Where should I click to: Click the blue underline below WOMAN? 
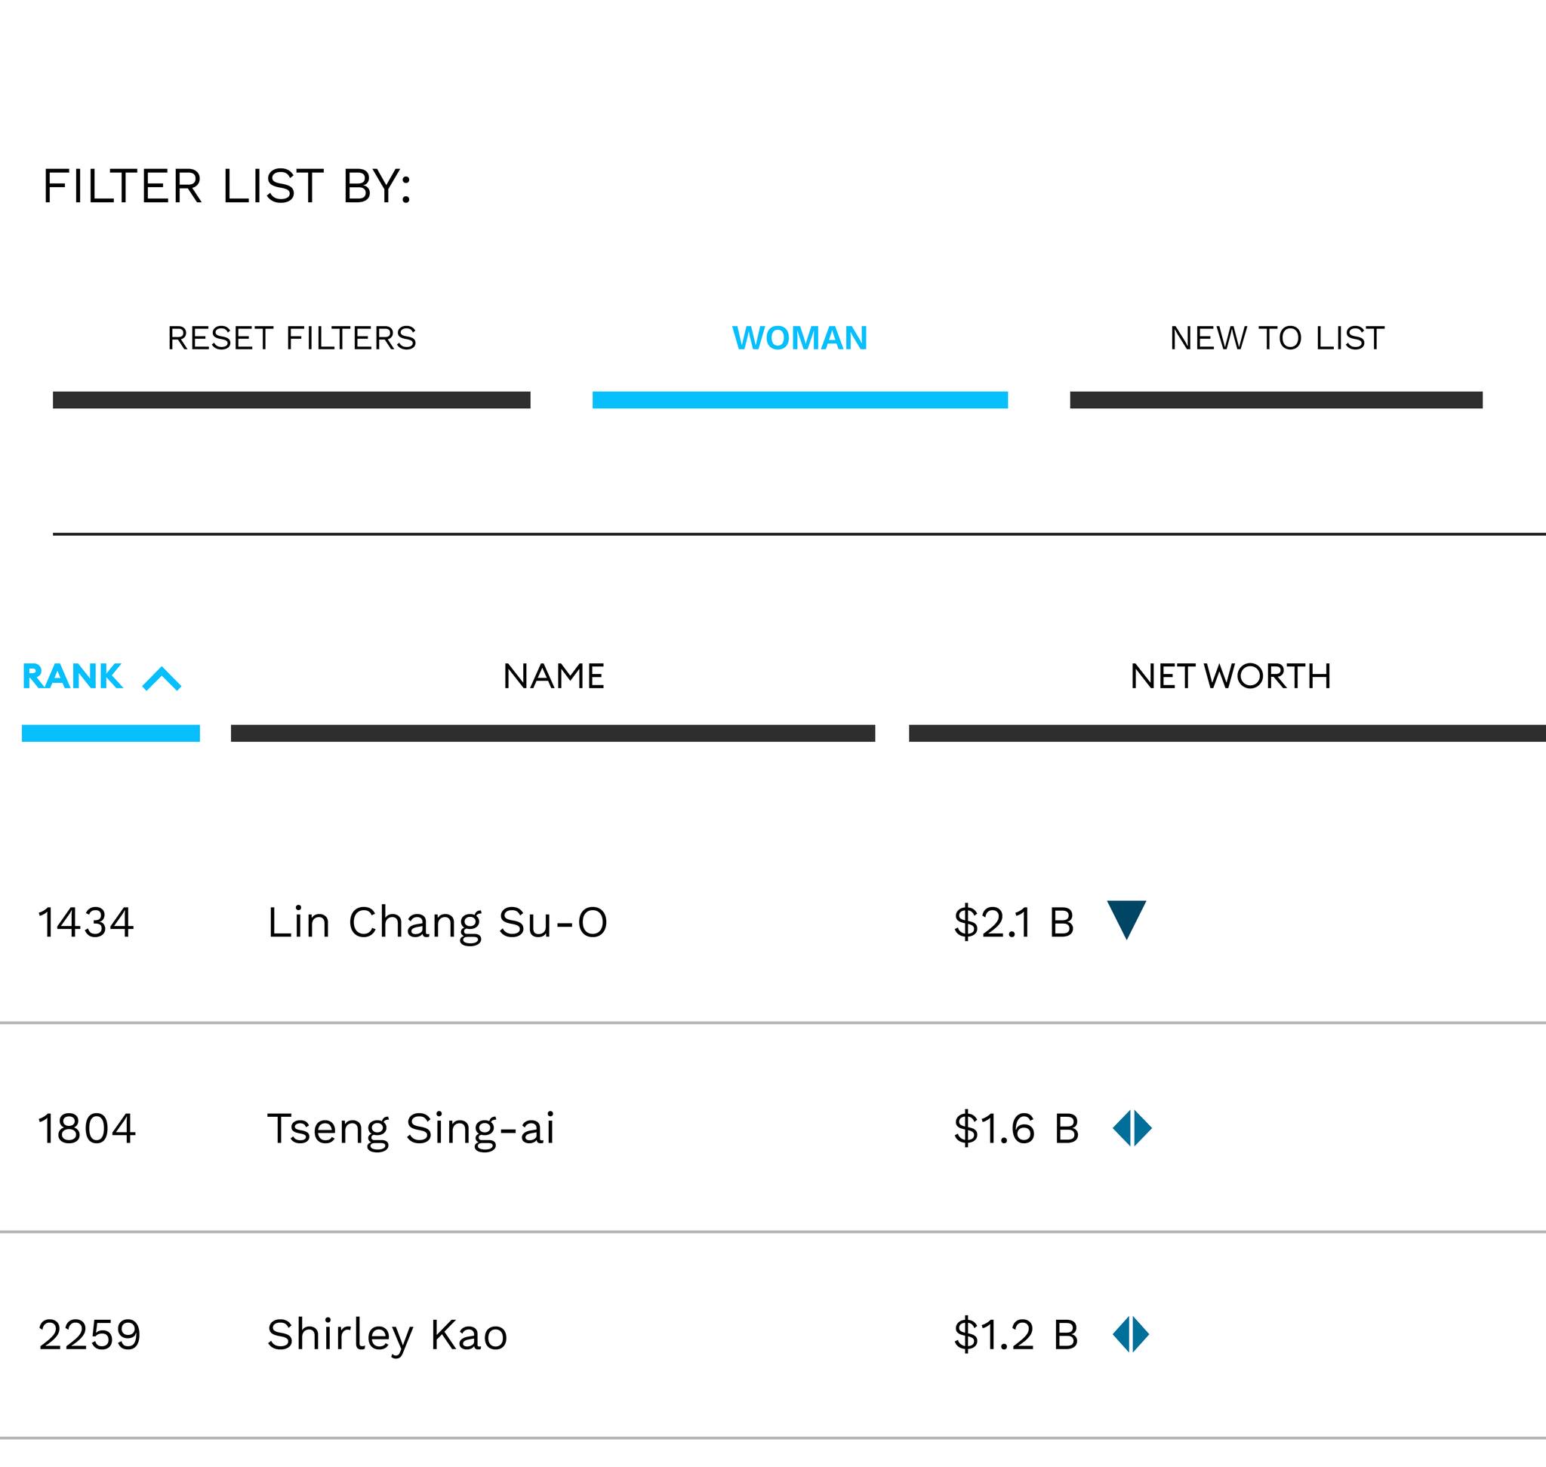799,400
